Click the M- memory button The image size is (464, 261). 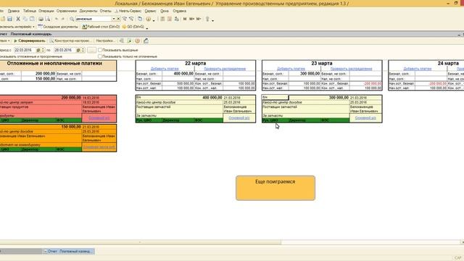pos(199,19)
